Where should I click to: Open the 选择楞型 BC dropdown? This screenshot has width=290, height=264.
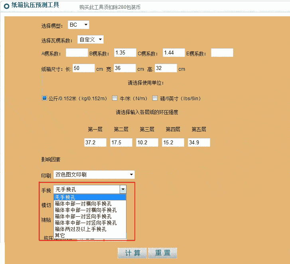[78, 25]
